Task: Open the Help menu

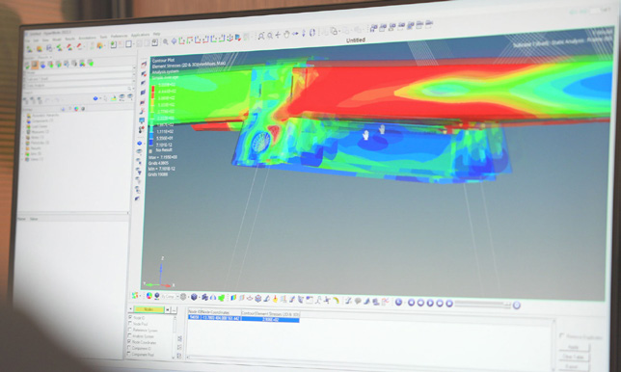Action: tap(157, 34)
